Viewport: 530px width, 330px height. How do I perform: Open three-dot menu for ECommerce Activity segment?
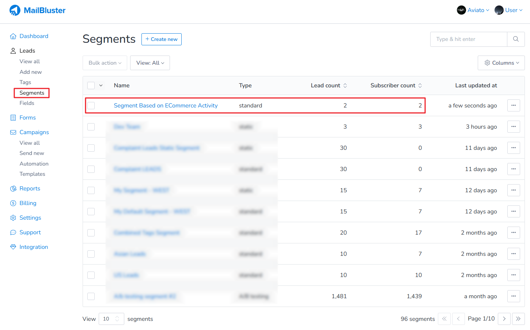pos(514,106)
